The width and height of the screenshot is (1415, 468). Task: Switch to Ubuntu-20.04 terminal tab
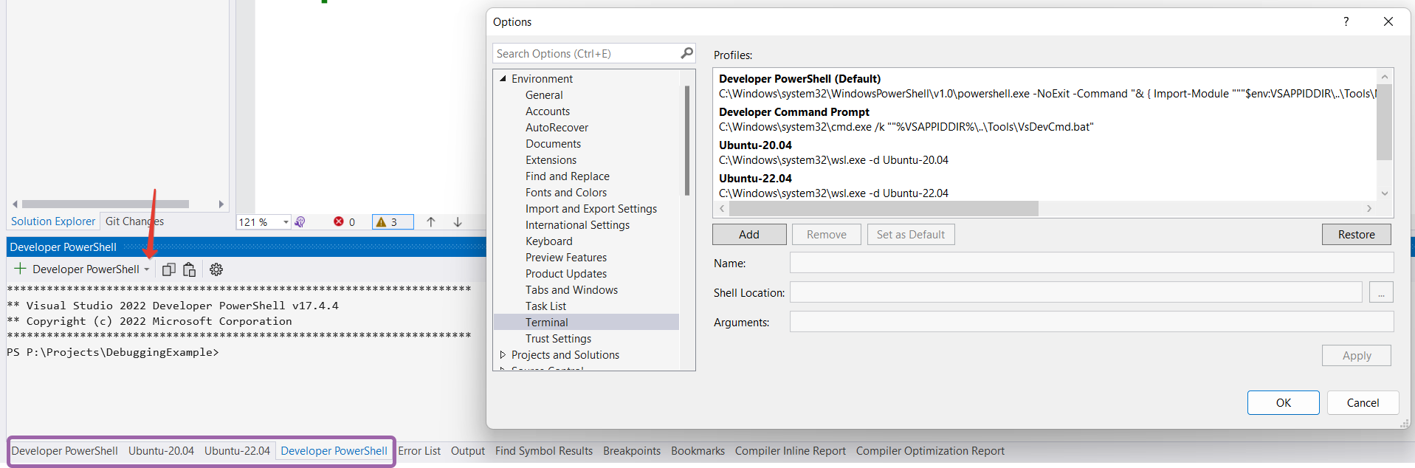161,450
